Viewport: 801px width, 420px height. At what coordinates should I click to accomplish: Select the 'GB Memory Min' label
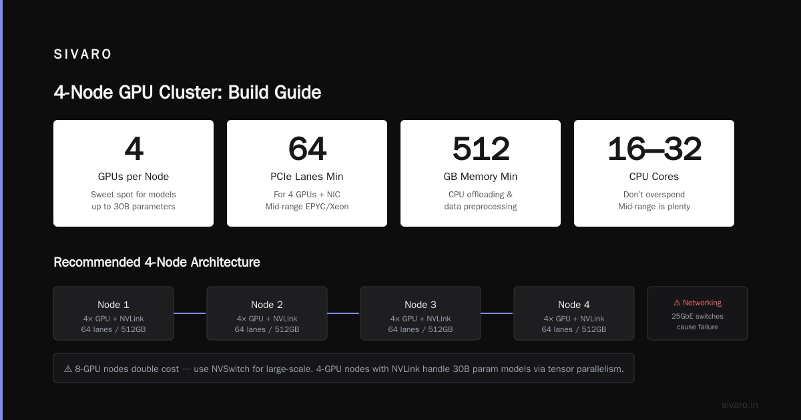pos(481,177)
